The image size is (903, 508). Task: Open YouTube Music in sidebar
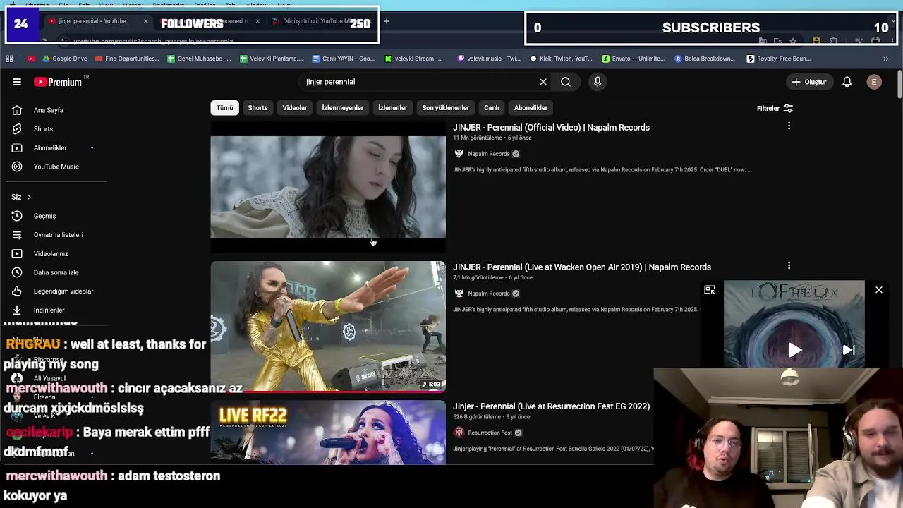56,167
